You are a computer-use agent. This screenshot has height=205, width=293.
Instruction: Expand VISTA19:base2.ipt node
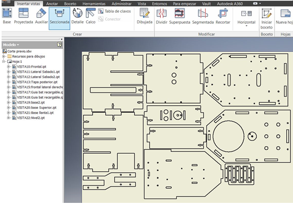pos(8,102)
